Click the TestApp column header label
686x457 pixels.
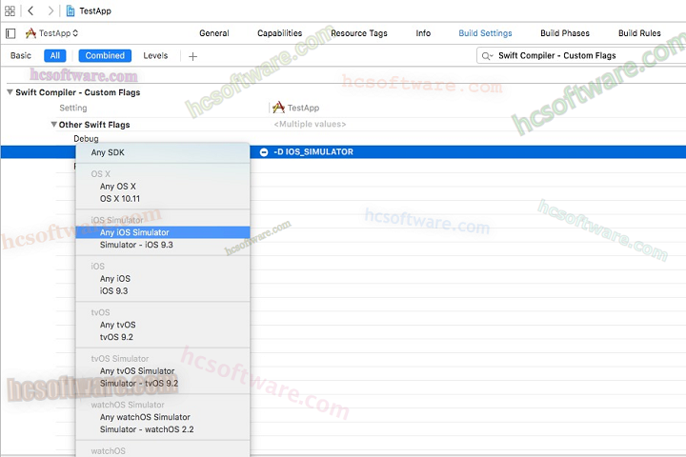click(303, 108)
